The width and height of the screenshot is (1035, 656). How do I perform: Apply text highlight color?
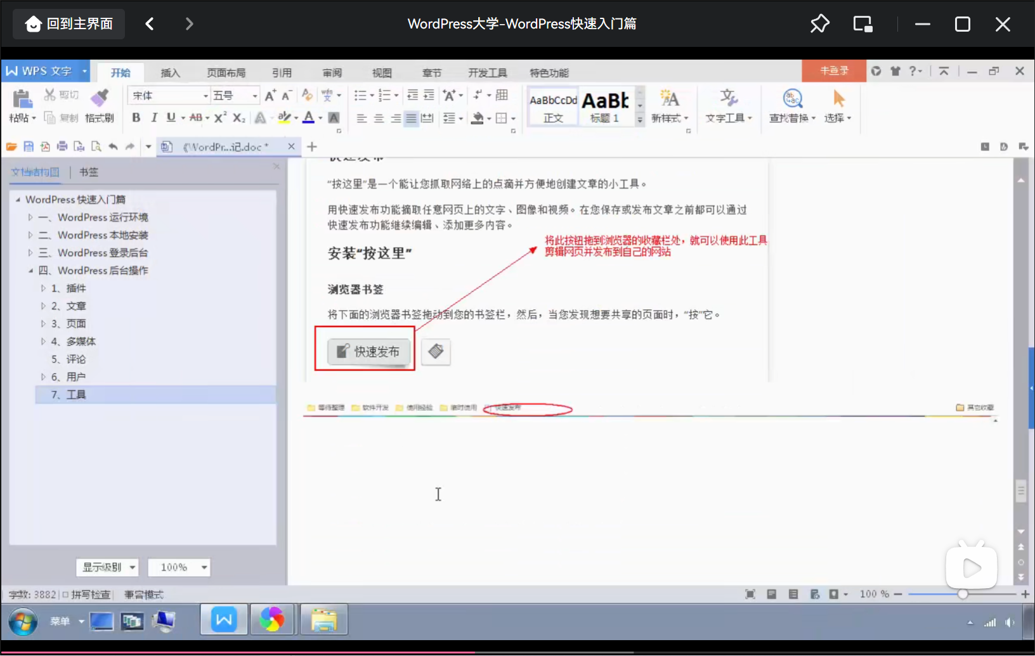[x=284, y=118]
